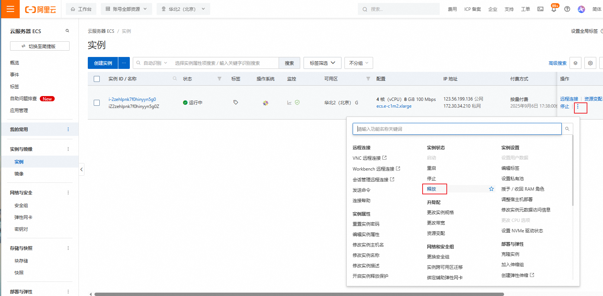Click 高级搜索 link

[558, 63]
